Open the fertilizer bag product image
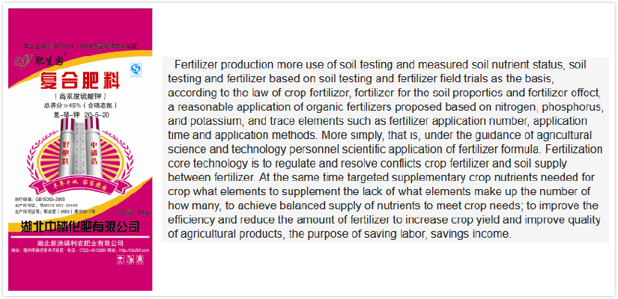 [80, 149]
